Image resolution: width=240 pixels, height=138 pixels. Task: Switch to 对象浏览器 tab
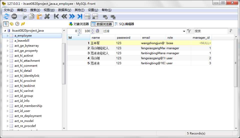pyautogui.click(x=79, y=24)
